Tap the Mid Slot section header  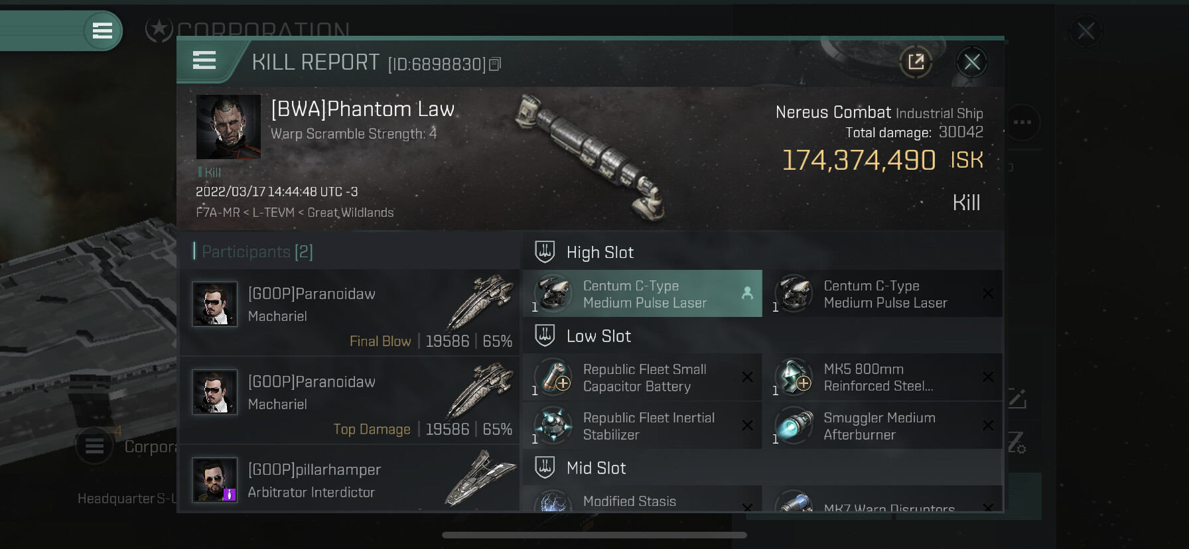[596, 468]
